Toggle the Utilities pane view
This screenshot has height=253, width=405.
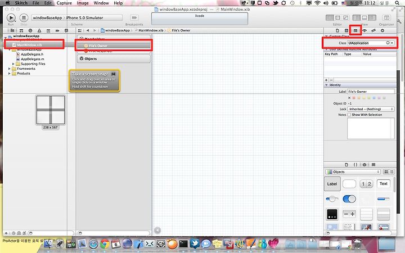tap(372, 17)
